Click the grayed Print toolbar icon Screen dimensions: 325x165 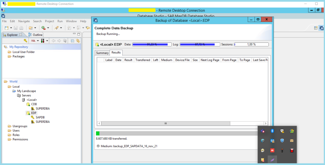pyautogui.click(x=21, y=28)
